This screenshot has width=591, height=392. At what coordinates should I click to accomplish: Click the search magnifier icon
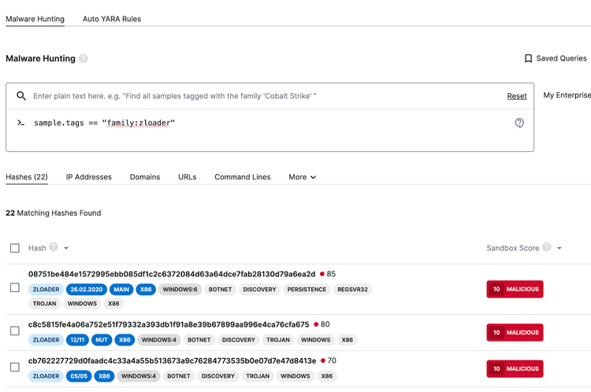22,96
